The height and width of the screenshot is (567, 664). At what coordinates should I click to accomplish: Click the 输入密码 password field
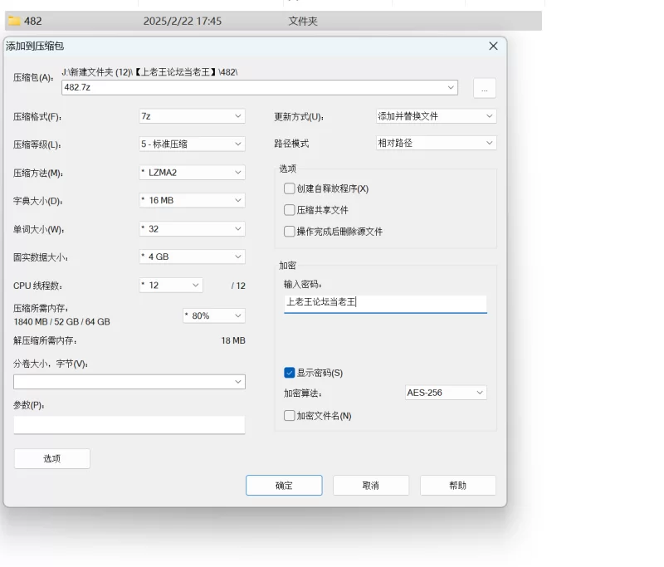coord(385,303)
